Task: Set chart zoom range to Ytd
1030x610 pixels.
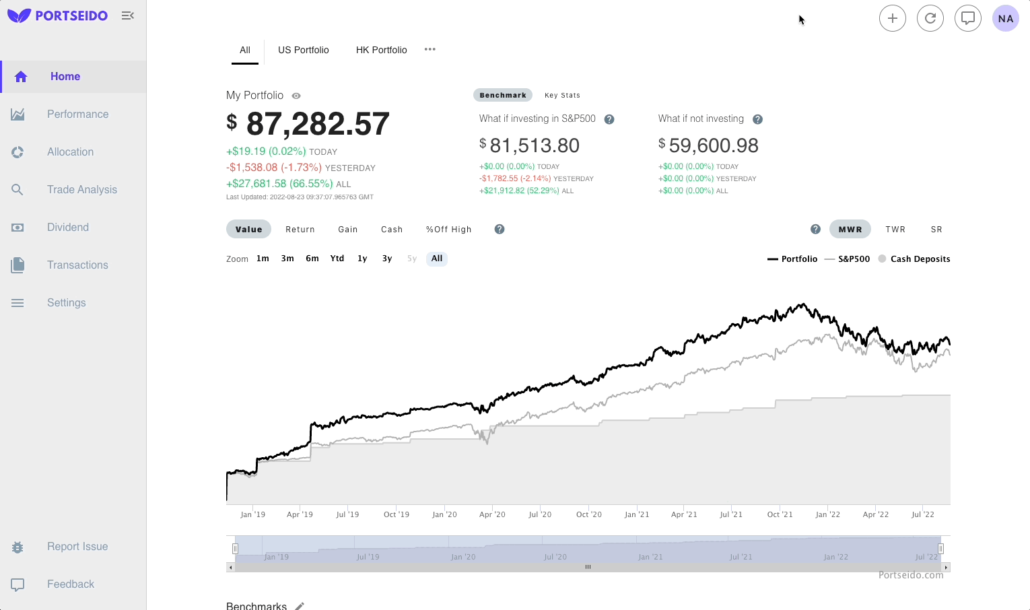Action: coord(337,258)
